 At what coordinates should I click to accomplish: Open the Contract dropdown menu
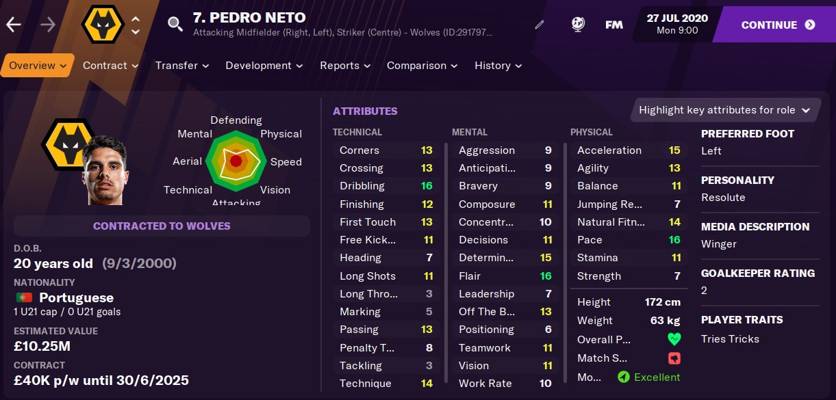point(110,66)
